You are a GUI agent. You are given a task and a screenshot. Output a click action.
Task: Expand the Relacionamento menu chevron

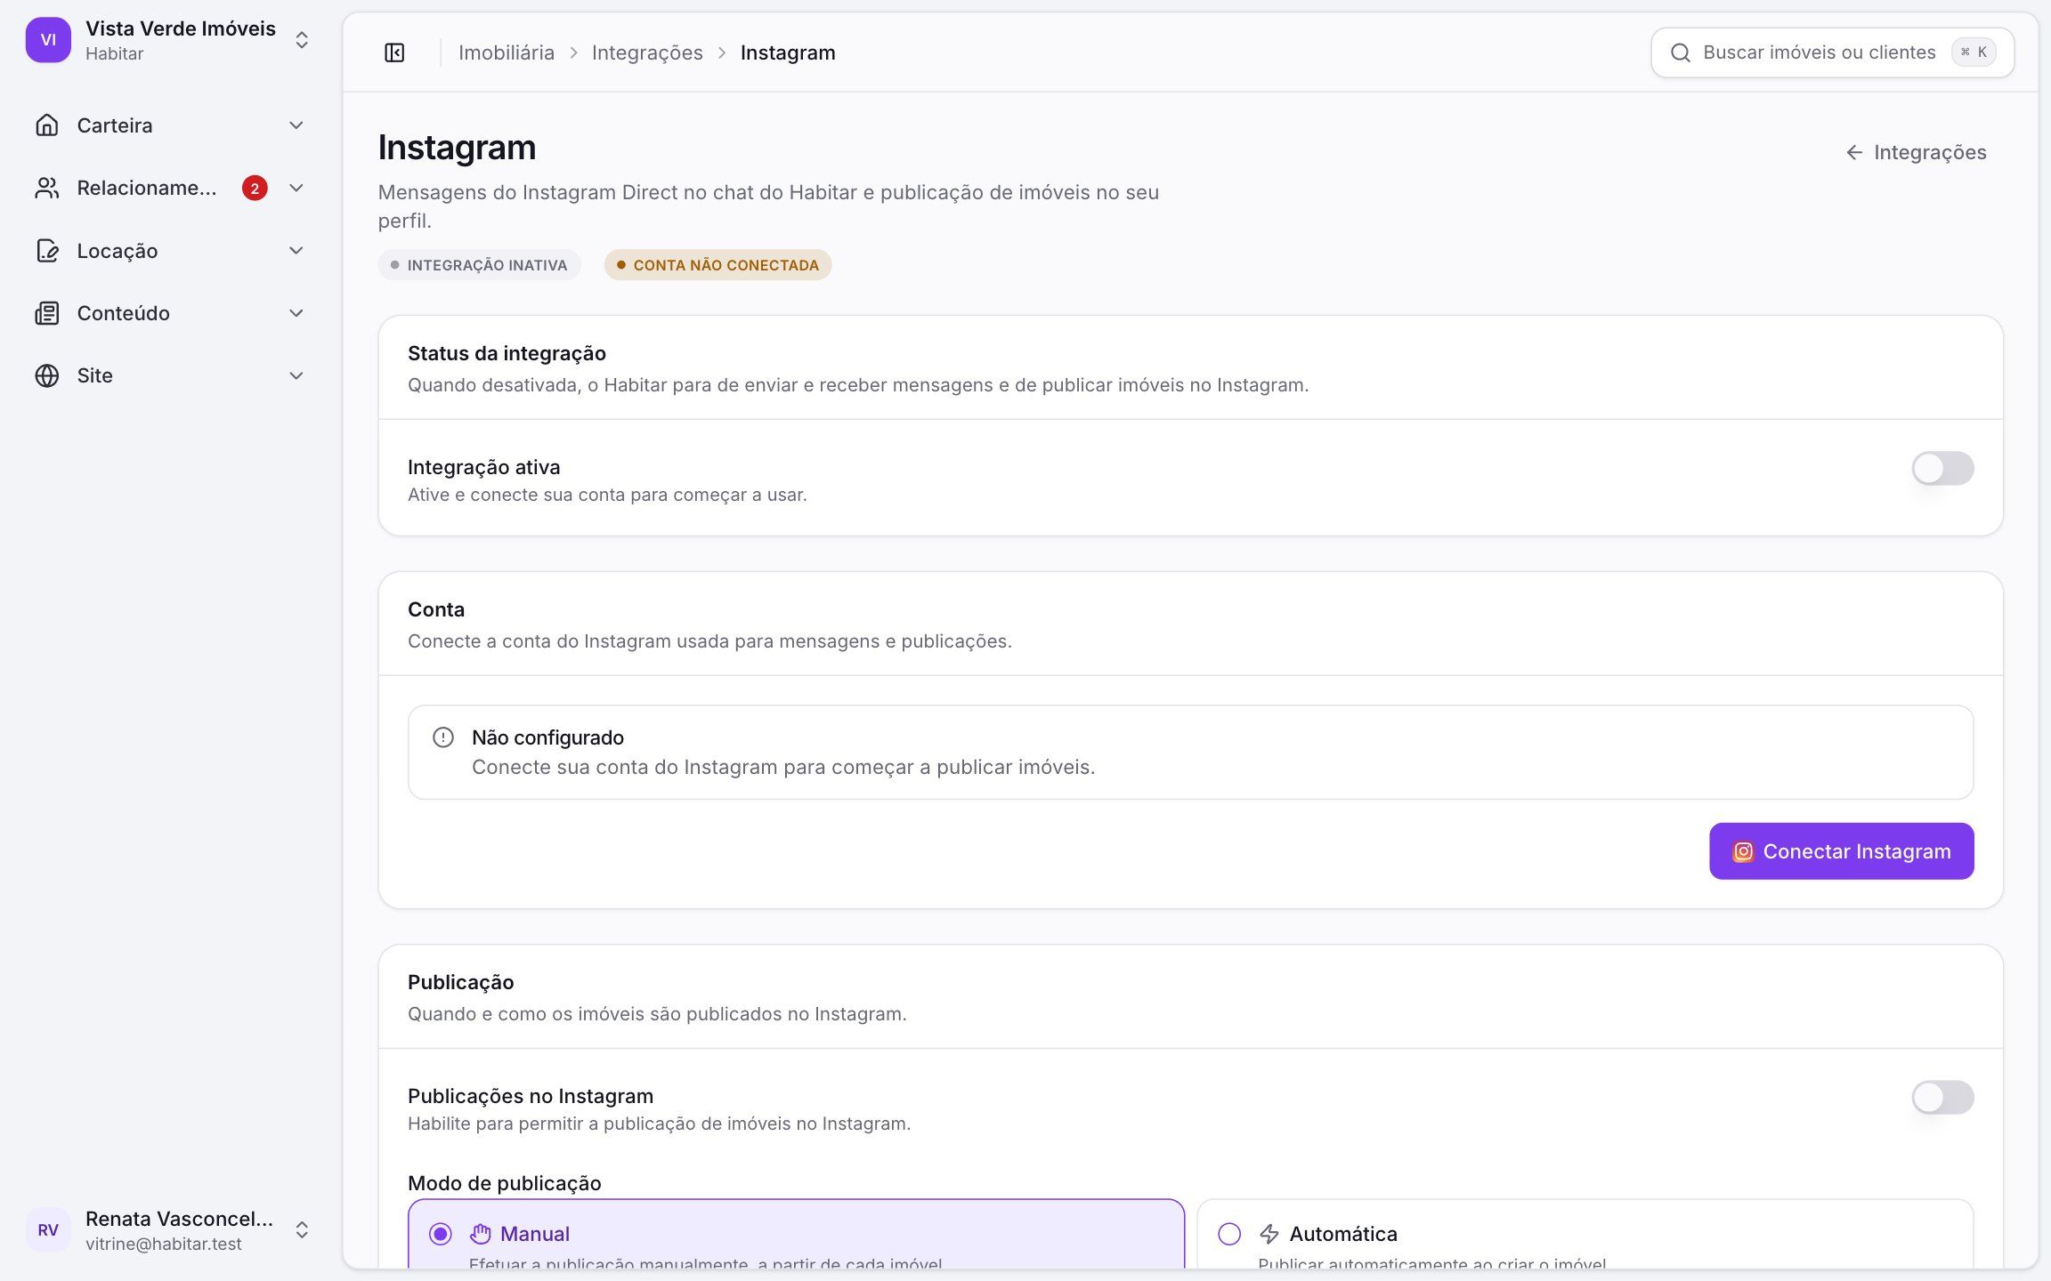[x=296, y=188]
